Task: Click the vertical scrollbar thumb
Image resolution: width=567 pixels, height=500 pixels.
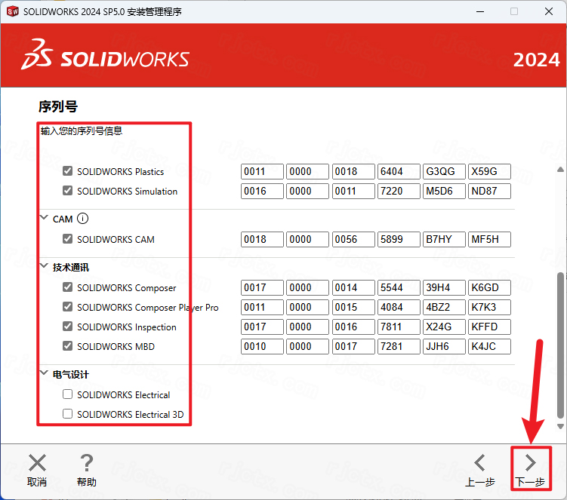Action: pyautogui.click(x=560, y=343)
